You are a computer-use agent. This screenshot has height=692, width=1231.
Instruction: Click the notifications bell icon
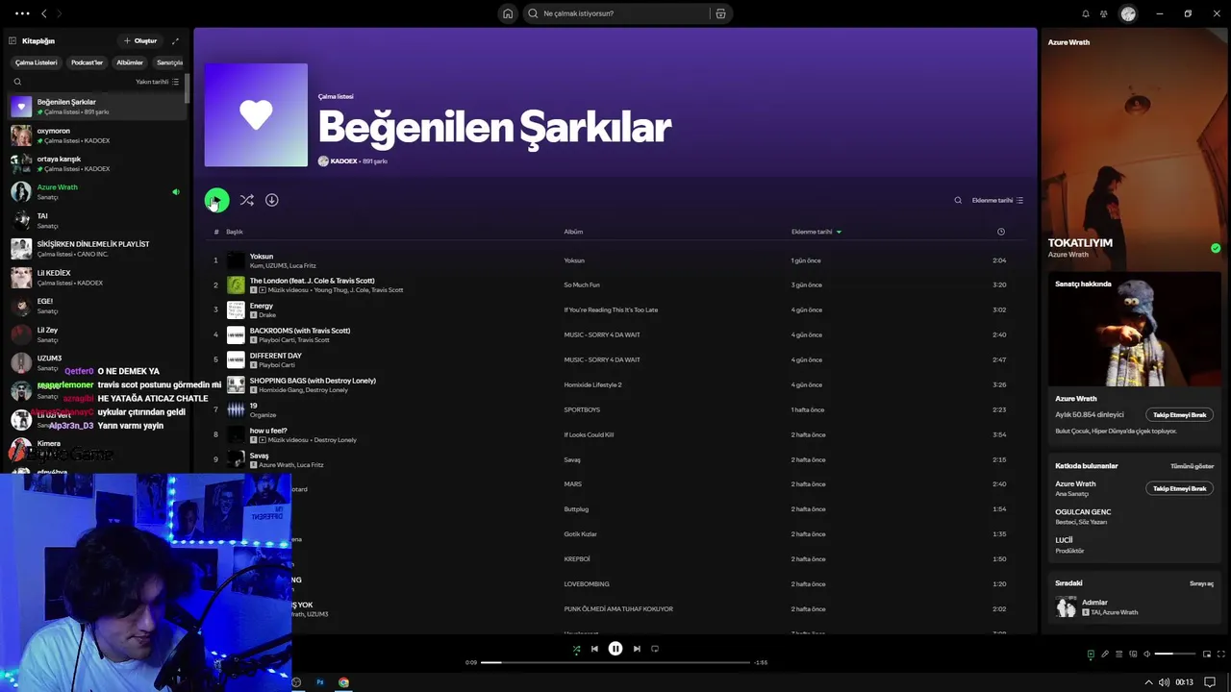click(1086, 13)
